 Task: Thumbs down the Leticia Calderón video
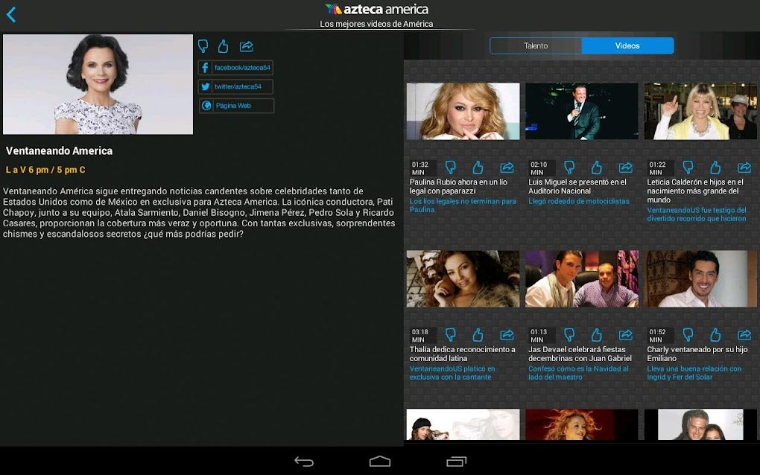[x=688, y=168]
